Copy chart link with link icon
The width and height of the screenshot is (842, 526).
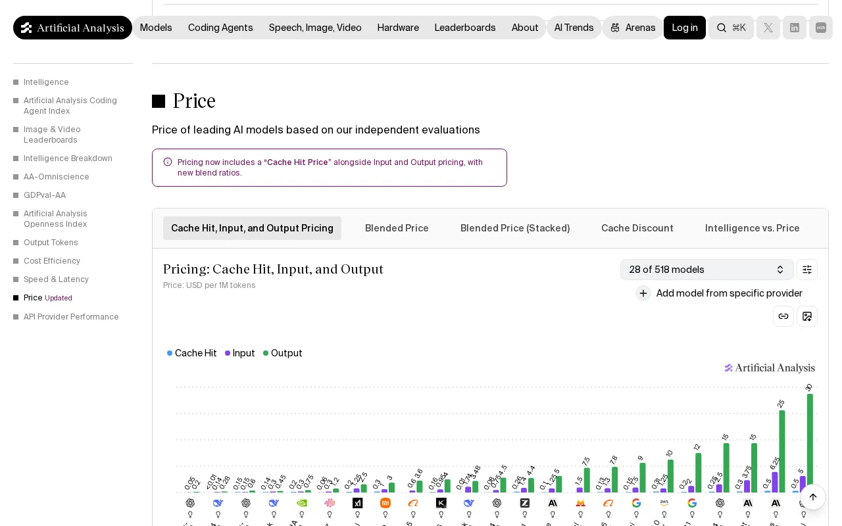point(783,316)
